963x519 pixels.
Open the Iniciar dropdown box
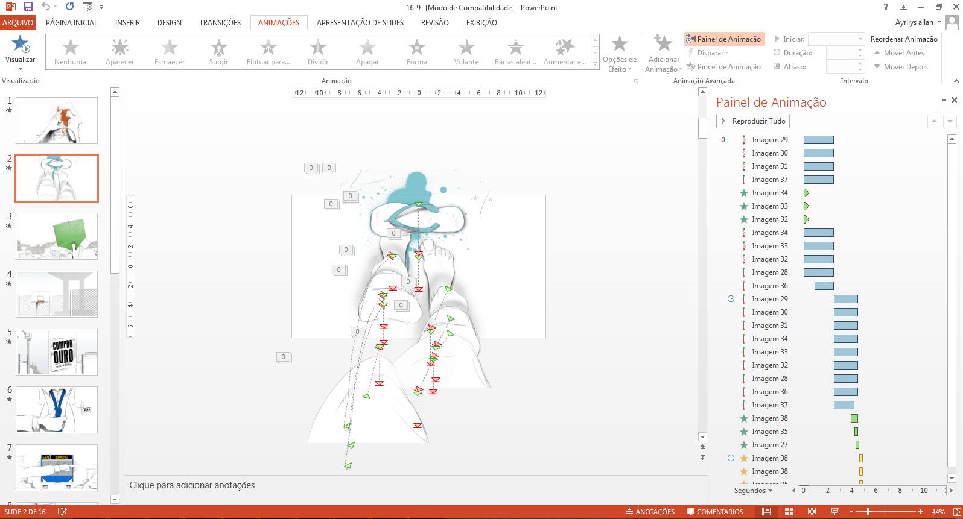[837, 39]
